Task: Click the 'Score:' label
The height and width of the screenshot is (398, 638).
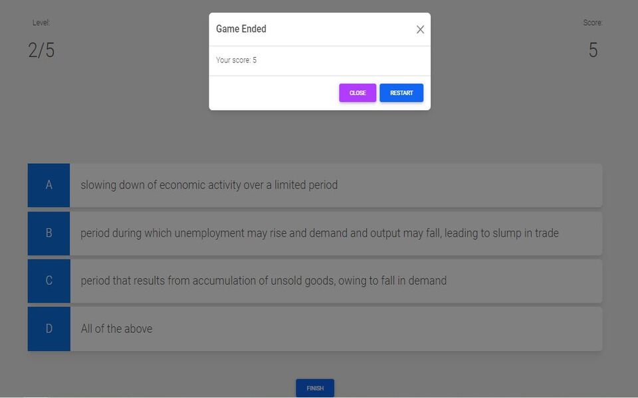Action: click(x=593, y=23)
